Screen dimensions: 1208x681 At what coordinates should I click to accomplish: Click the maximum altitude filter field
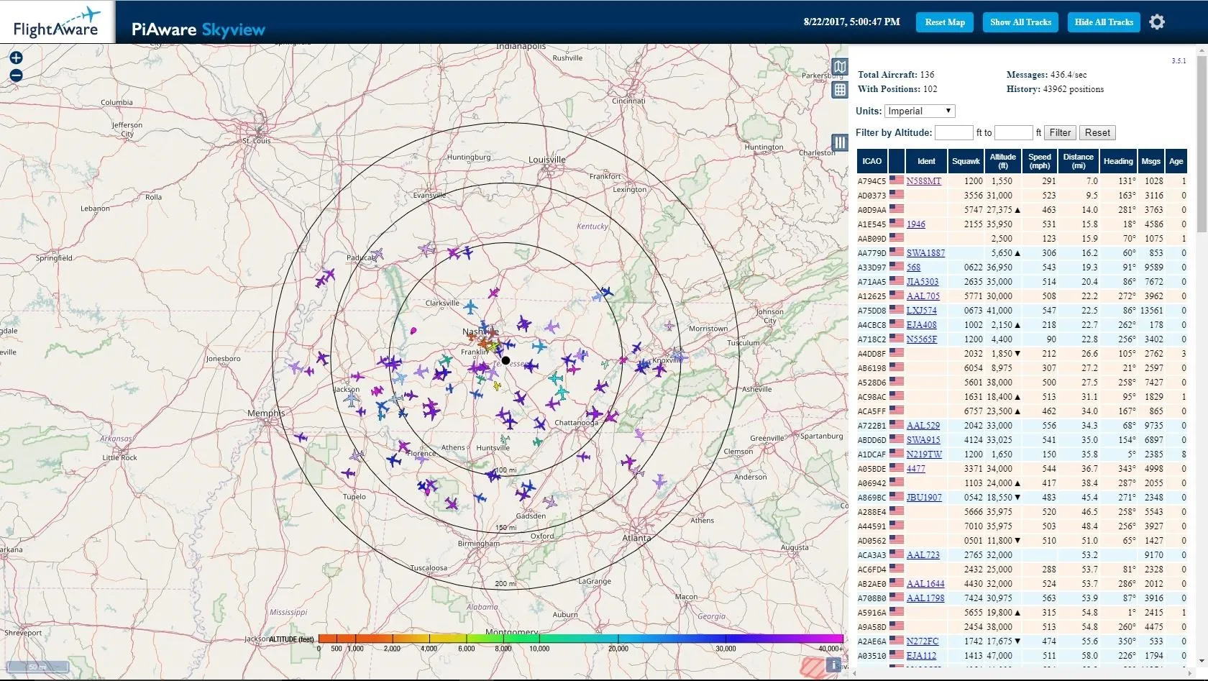pos(1013,132)
